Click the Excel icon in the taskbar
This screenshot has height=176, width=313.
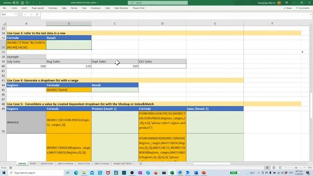[172, 173]
